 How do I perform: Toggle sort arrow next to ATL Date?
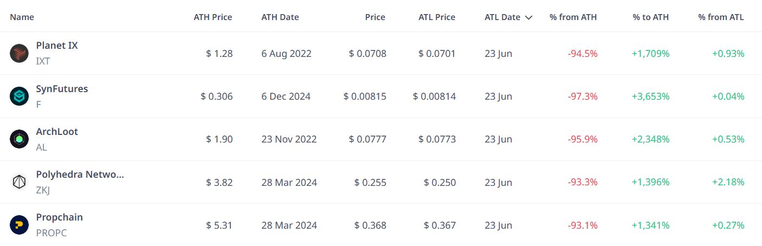(528, 17)
